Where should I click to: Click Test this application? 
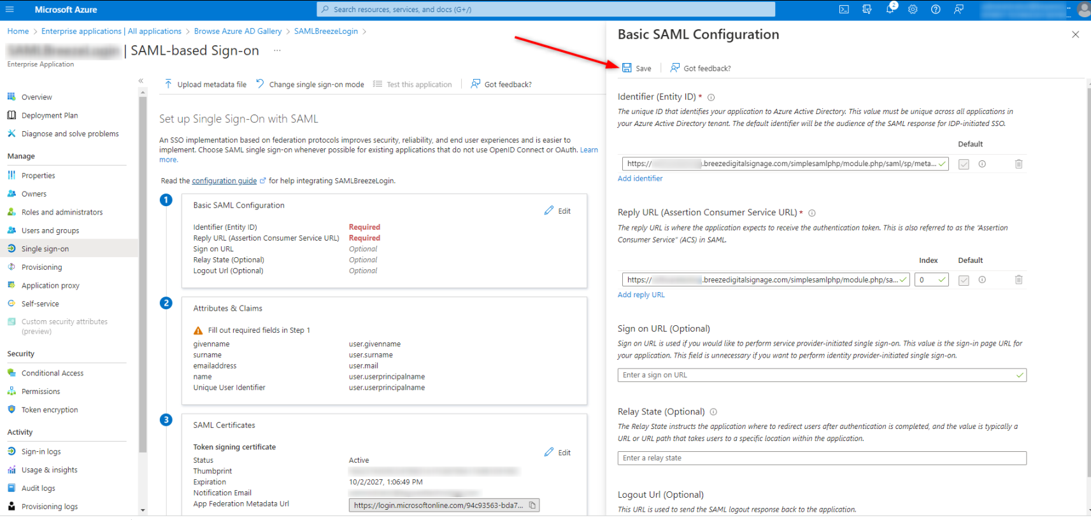click(412, 84)
